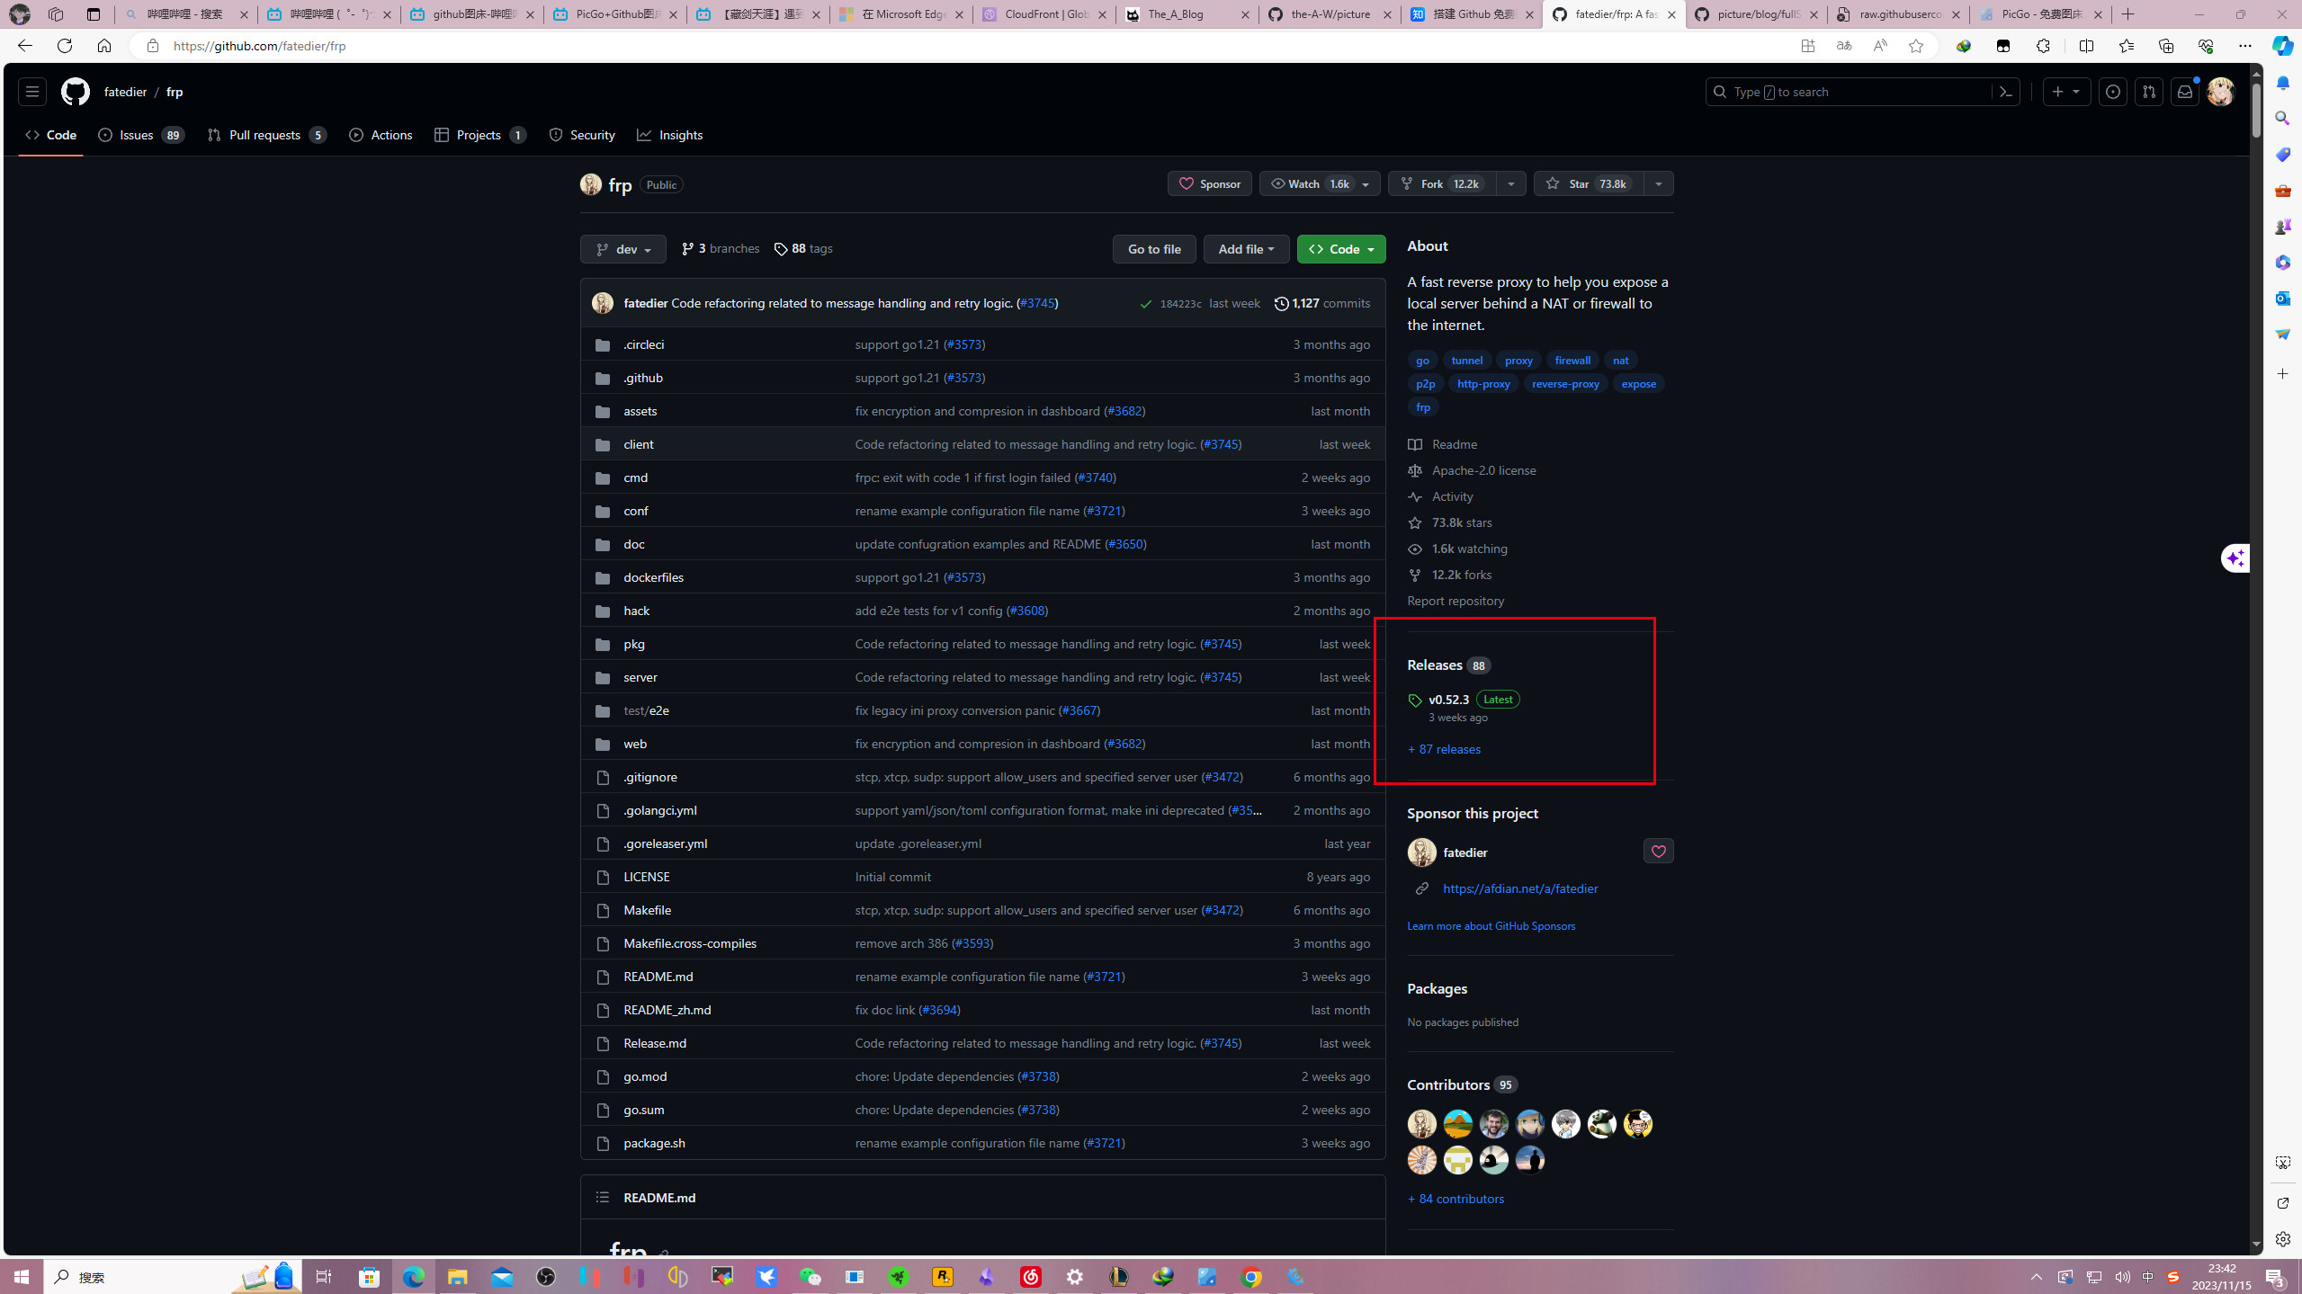Click the Sponsor button
Image resolution: width=2302 pixels, height=1294 pixels.
tap(1209, 183)
